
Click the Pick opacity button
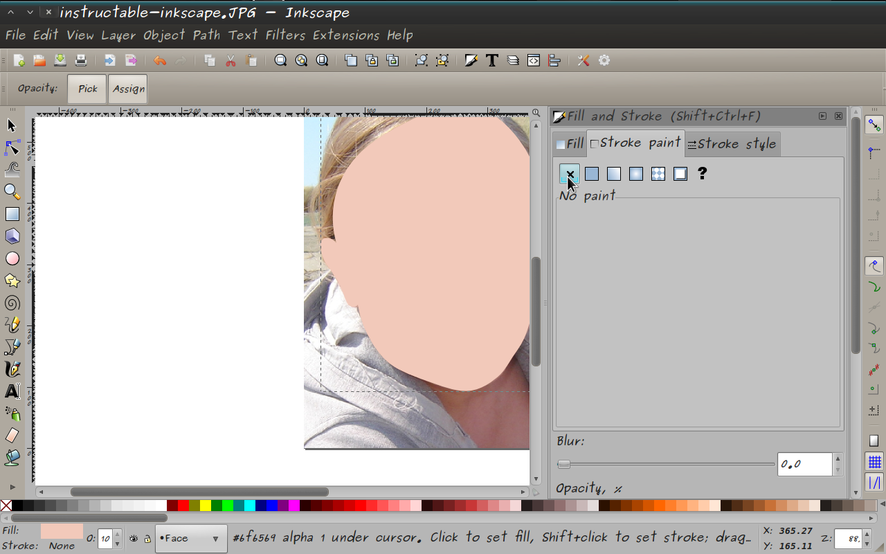click(86, 89)
